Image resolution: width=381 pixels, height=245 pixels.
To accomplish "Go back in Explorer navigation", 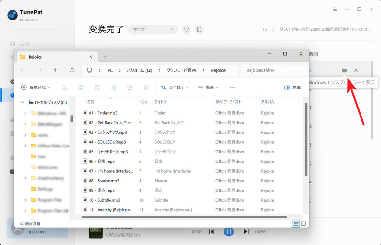I will [x=23, y=70].
